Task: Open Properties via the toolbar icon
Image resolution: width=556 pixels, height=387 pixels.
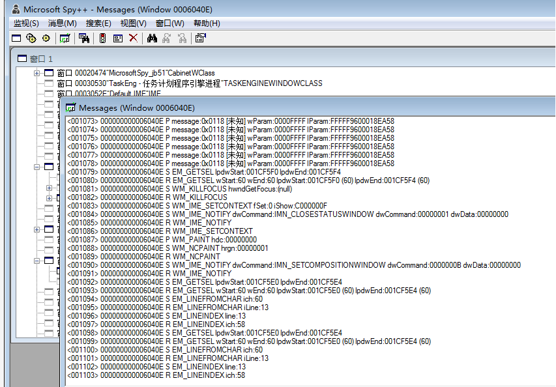Action: (x=200, y=38)
